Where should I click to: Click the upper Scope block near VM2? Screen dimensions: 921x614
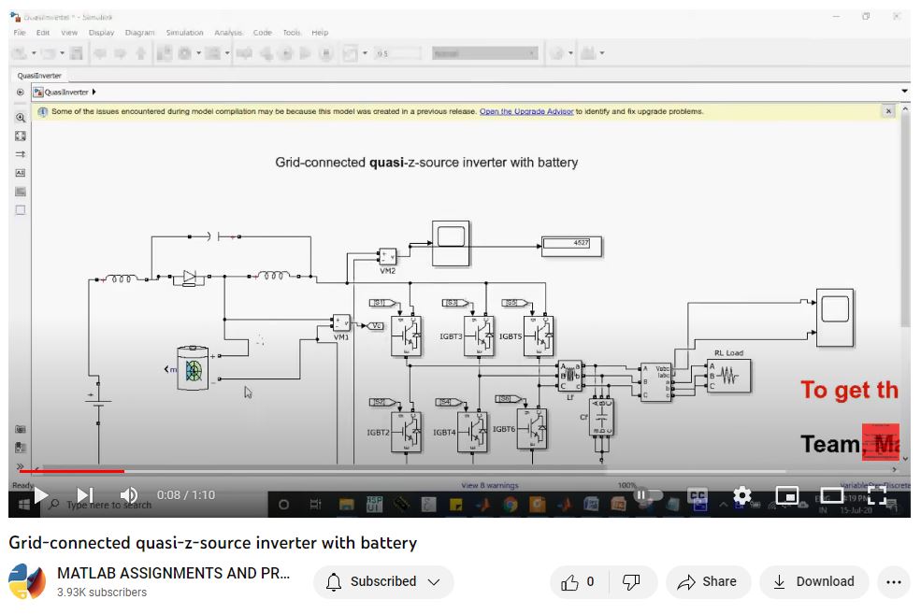[451, 243]
